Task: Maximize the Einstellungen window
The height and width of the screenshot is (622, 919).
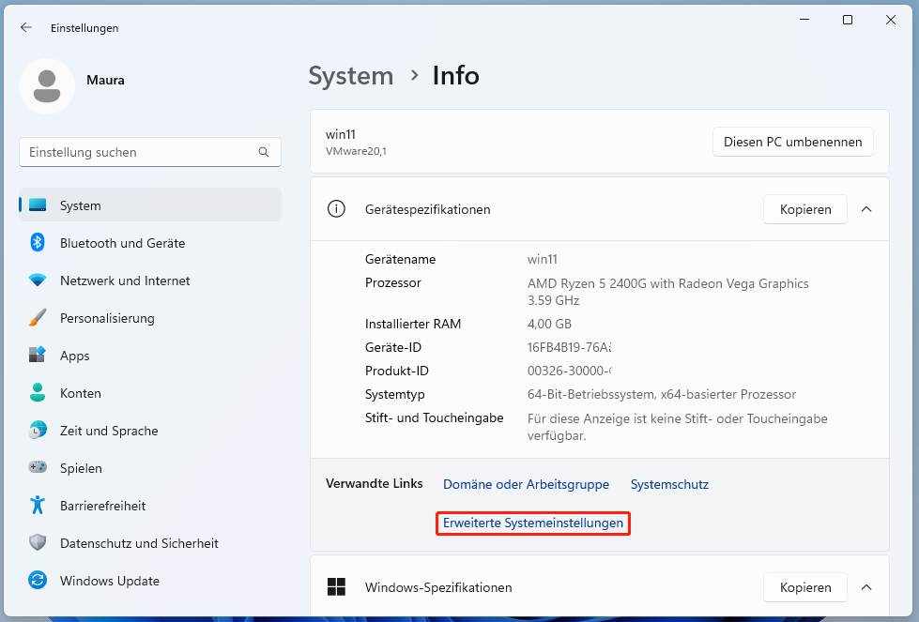Action: [x=848, y=20]
